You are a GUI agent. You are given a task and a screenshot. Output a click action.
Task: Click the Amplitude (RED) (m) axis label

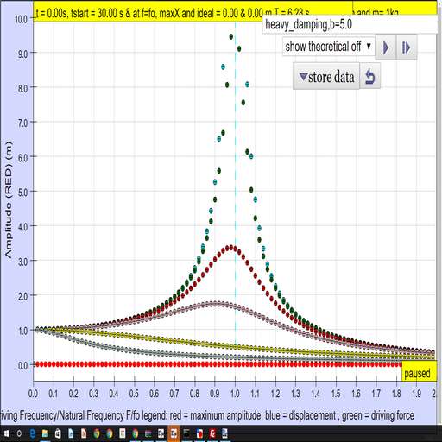click(x=9, y=199)
